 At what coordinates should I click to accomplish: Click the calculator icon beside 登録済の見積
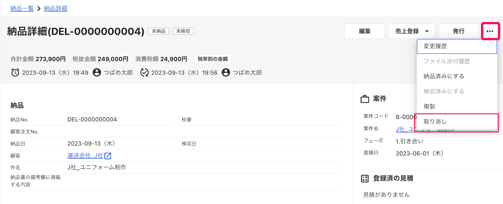pos(365,179)
